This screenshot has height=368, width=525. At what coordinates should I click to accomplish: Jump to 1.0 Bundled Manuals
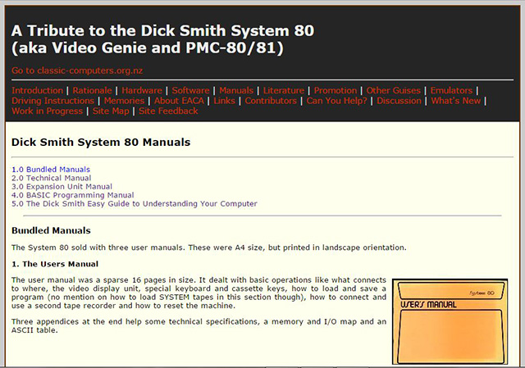tap(51, 170)
